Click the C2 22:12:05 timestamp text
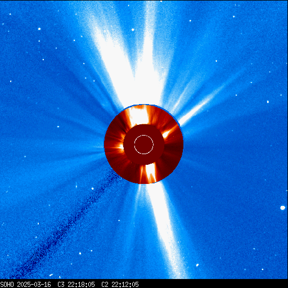This screenshot has height=288, width=288. (x=120, y=285)
